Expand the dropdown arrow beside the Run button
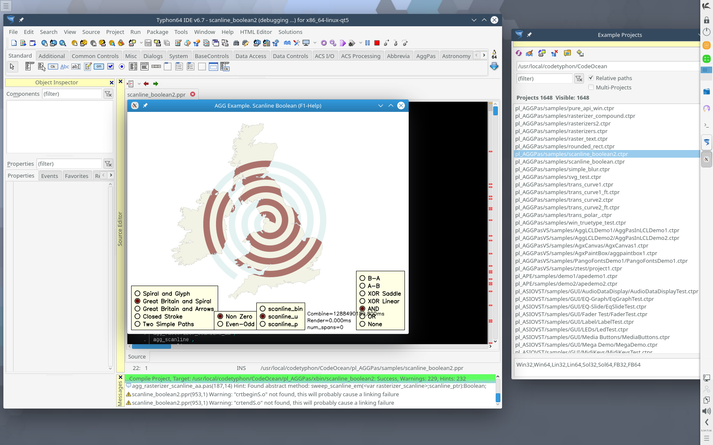Screen dimensions: 713x445 coord(360,43)
